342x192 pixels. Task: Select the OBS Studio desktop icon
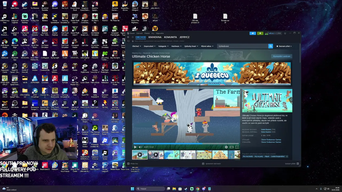[15, 104]
